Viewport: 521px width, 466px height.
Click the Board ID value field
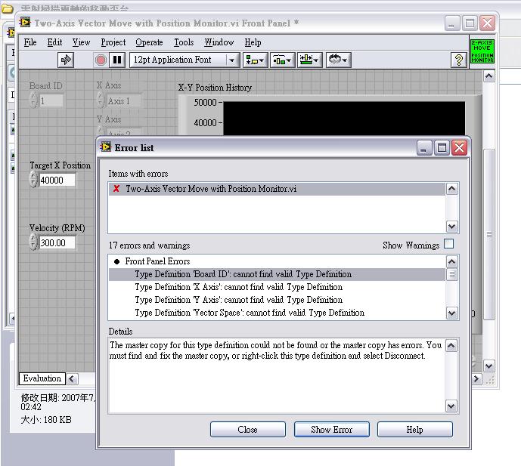(51, 100)
